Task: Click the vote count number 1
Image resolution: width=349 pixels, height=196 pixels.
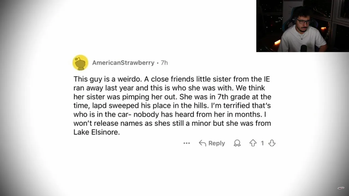Action: pos(262,143)
